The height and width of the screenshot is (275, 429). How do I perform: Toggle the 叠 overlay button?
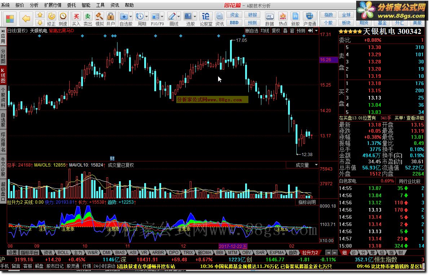click(285, 31)
